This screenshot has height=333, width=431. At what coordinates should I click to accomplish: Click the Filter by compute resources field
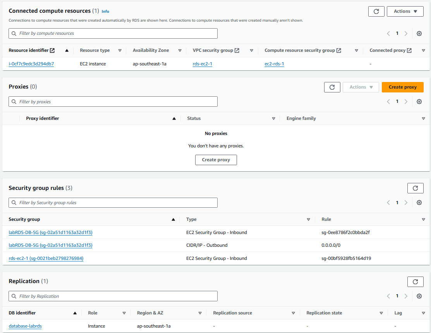pos(113,34)
